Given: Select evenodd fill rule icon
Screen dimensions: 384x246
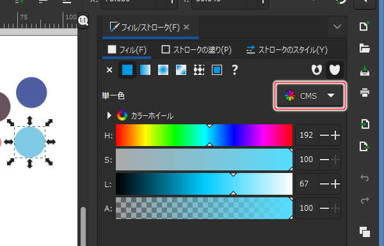Looking at the screenshot, I should click(x=317, y=70).
